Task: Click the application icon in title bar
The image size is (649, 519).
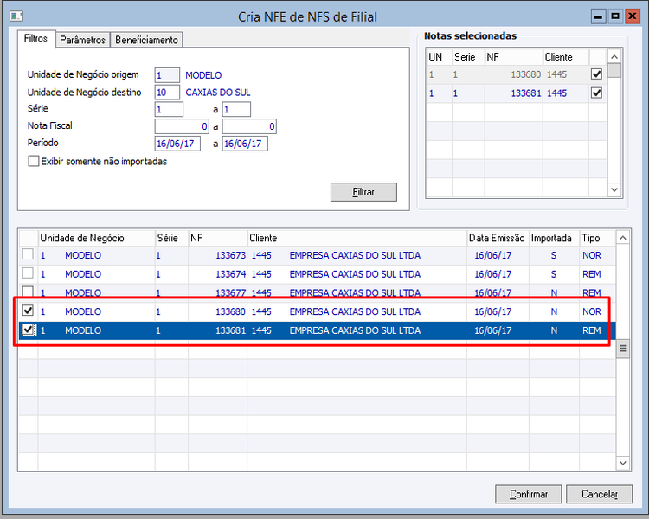Action: [x=16, y=16]
